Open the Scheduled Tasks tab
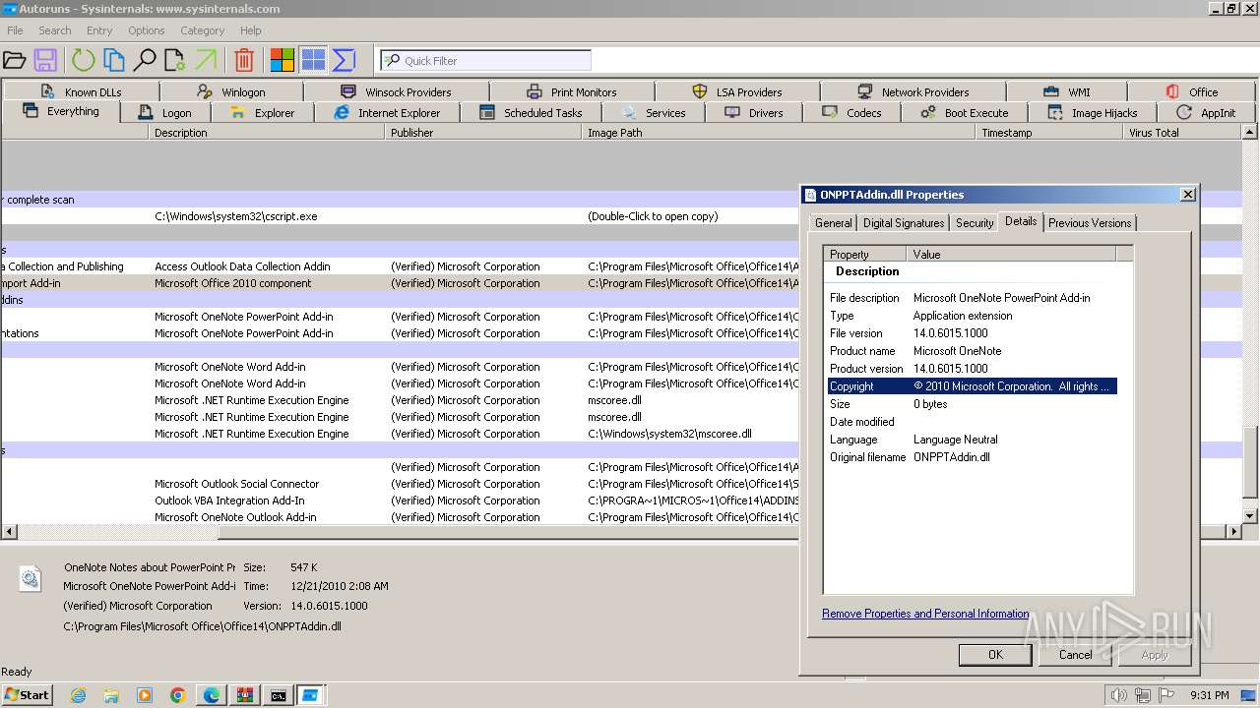Image resolution: width=1260 pixels, height=708 pixels. coord(532,113)
